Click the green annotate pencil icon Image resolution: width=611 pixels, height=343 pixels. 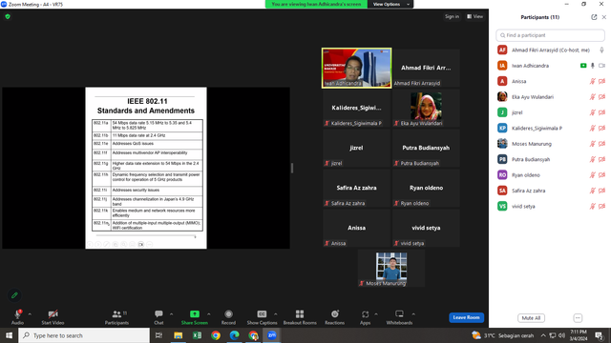point(14,295)
